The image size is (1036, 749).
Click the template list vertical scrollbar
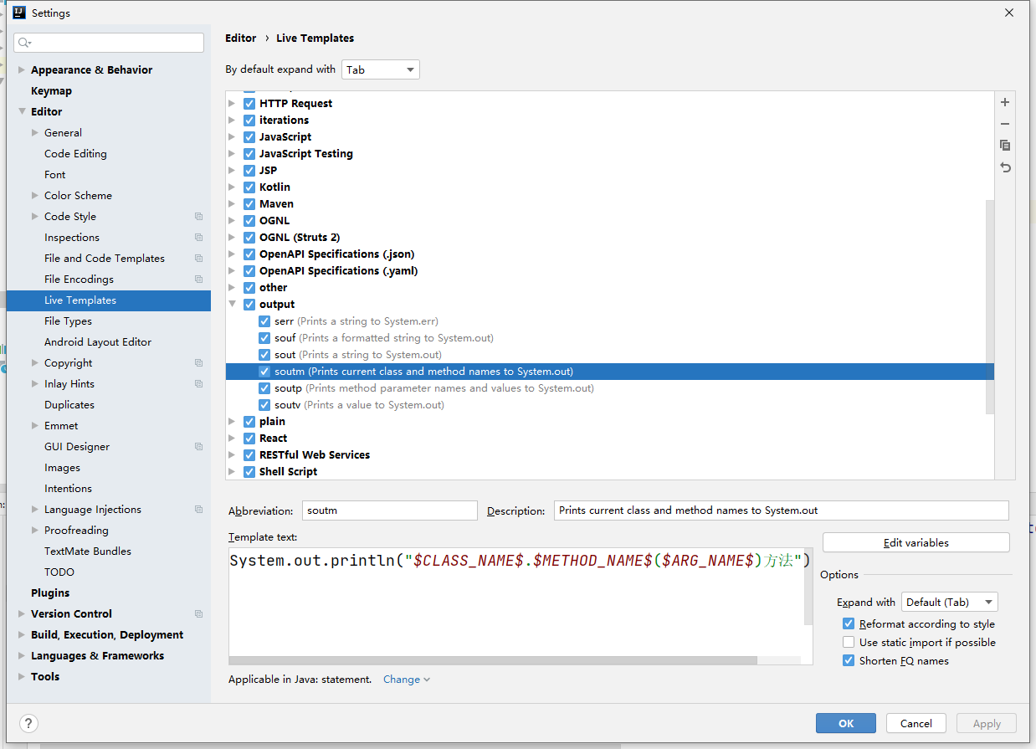tap(990, 306)
